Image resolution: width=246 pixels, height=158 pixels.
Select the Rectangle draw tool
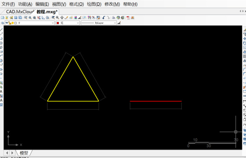click(1, 51)
